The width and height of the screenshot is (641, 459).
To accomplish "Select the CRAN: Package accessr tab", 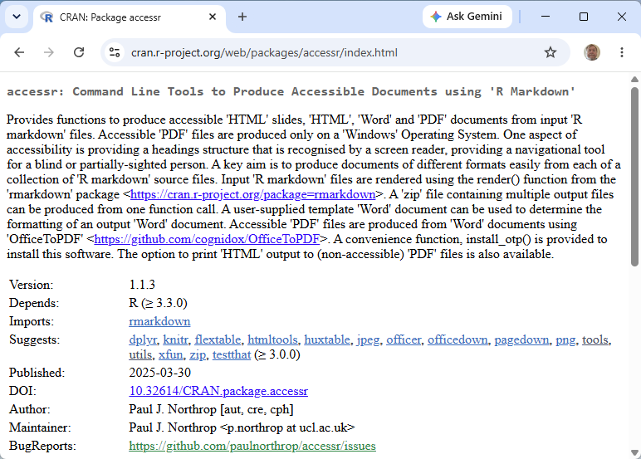I will (x=130, y=17).
